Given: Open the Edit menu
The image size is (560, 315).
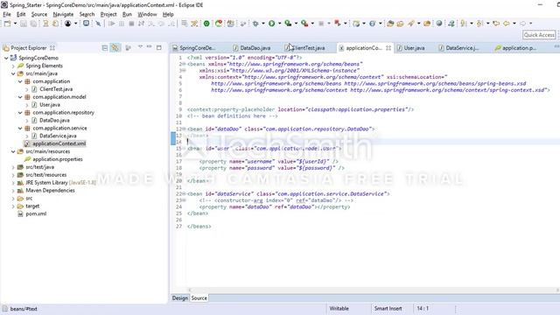Looking at the screenshot, I should pos(21,14).
